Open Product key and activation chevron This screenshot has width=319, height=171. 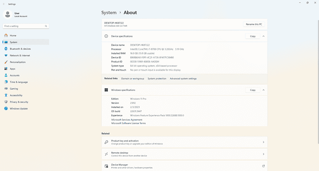tap(263, 142)
